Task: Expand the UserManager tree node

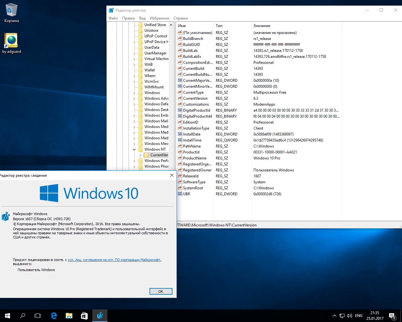Action: pyautogui.click(x=134, y=53)
